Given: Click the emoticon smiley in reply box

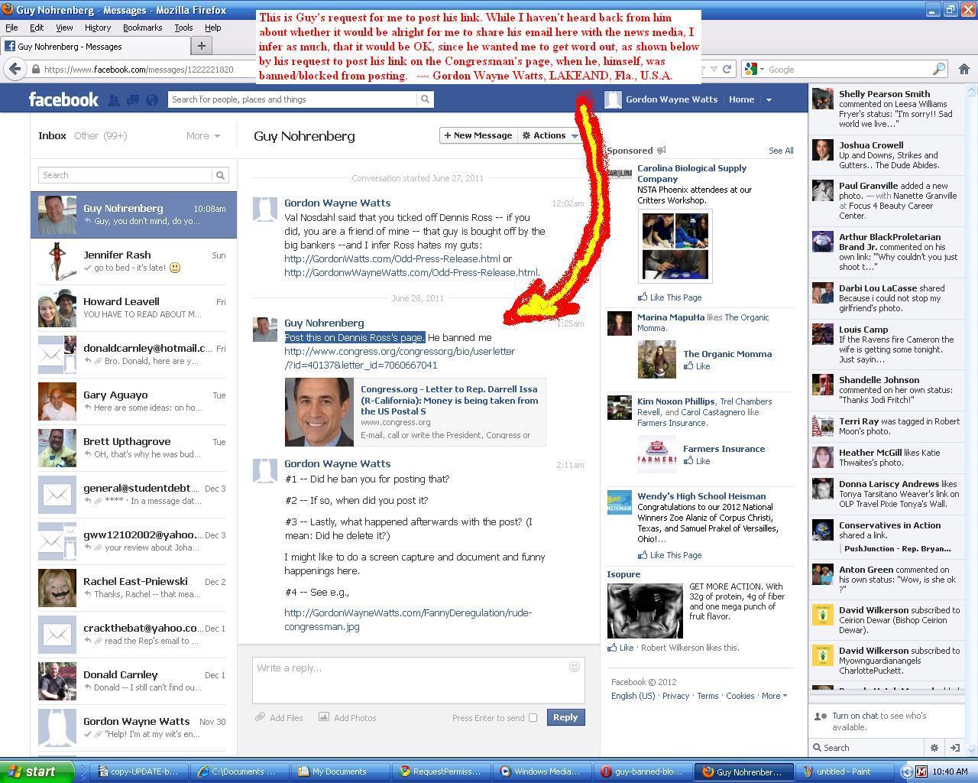Looking at the screenshot, I should click(x=575, y=667).
